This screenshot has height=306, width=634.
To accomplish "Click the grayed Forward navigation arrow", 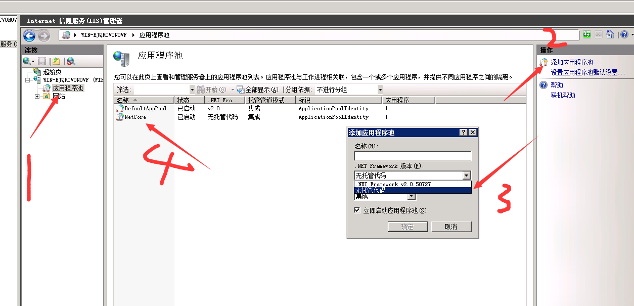I will pos(44,35).
